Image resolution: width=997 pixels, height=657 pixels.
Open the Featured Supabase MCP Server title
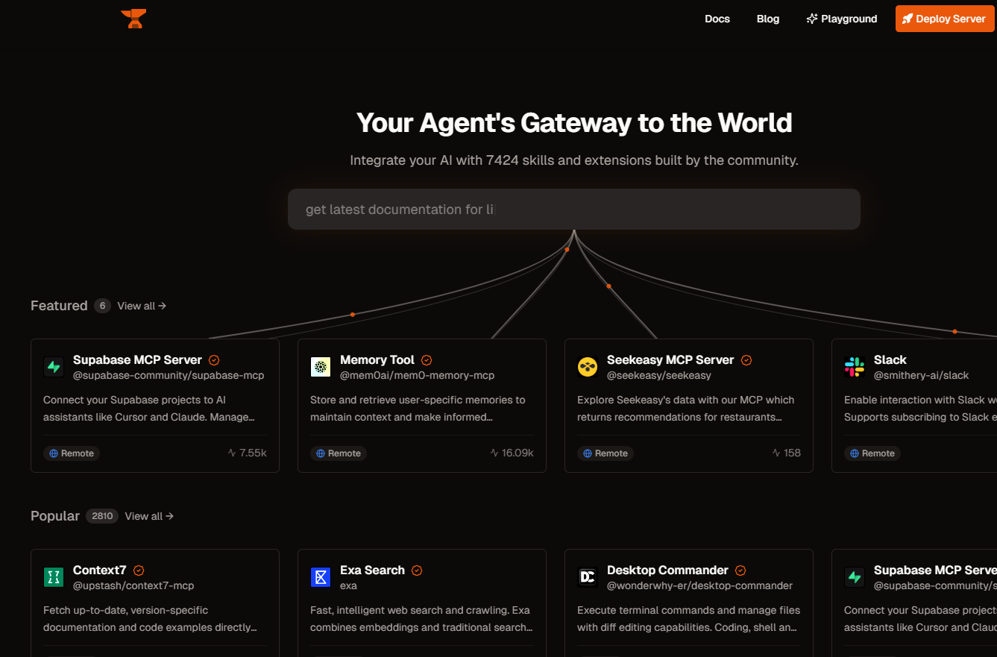click(x=137, y=359)
